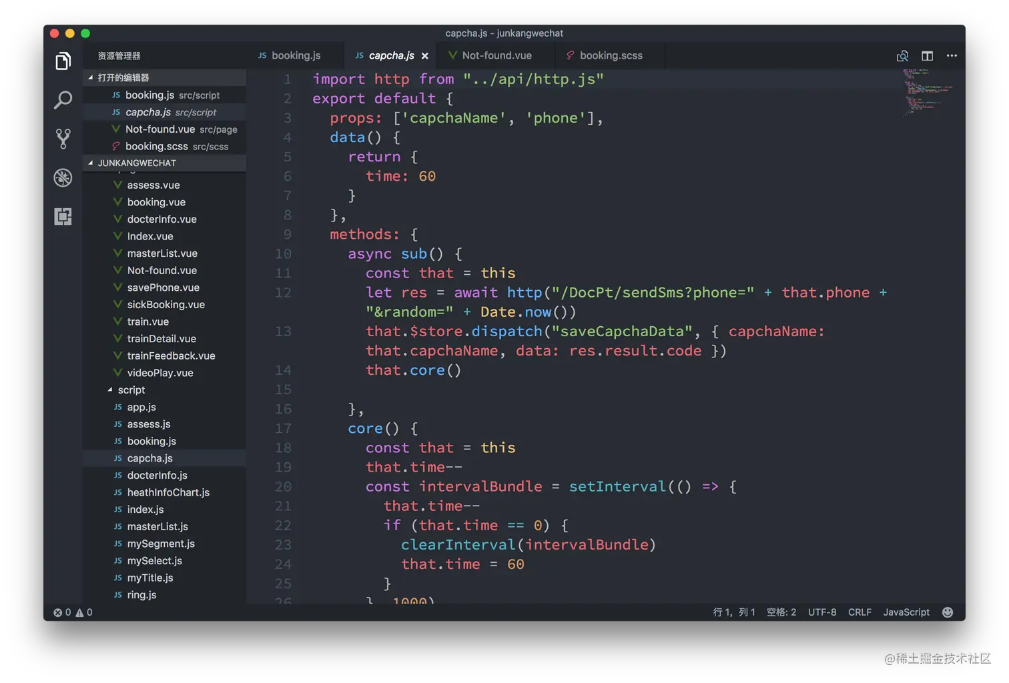Click the 'time: 60' line of code
The height and width of the screenshot is (683, 1009).
[x=400, y=177]
